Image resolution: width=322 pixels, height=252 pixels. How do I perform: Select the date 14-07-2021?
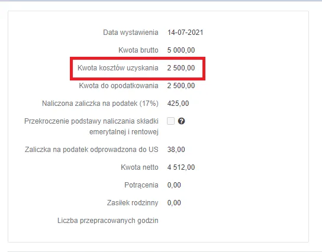[185, 33]
